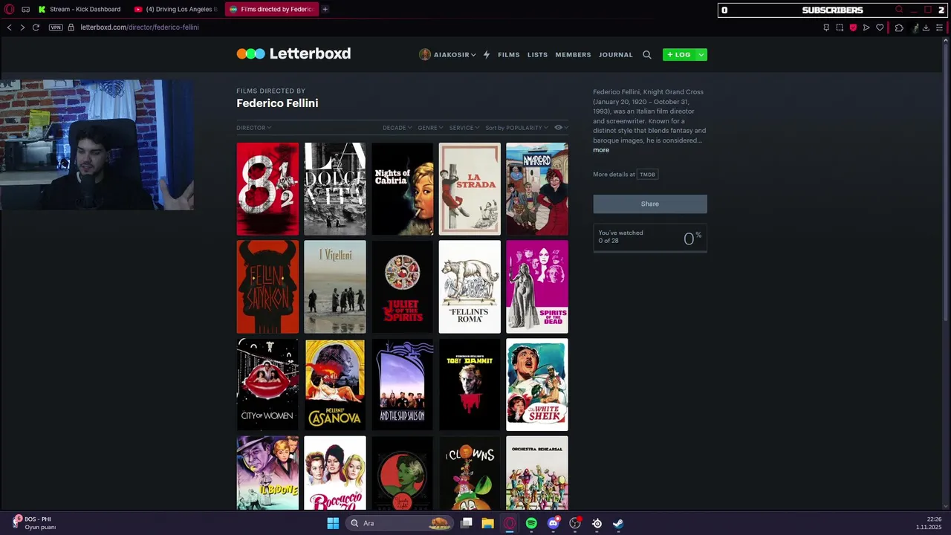Click the snapshot capture icon in toolbar
The width and height of the screenshot is (951, 535).
click(840, 27)
